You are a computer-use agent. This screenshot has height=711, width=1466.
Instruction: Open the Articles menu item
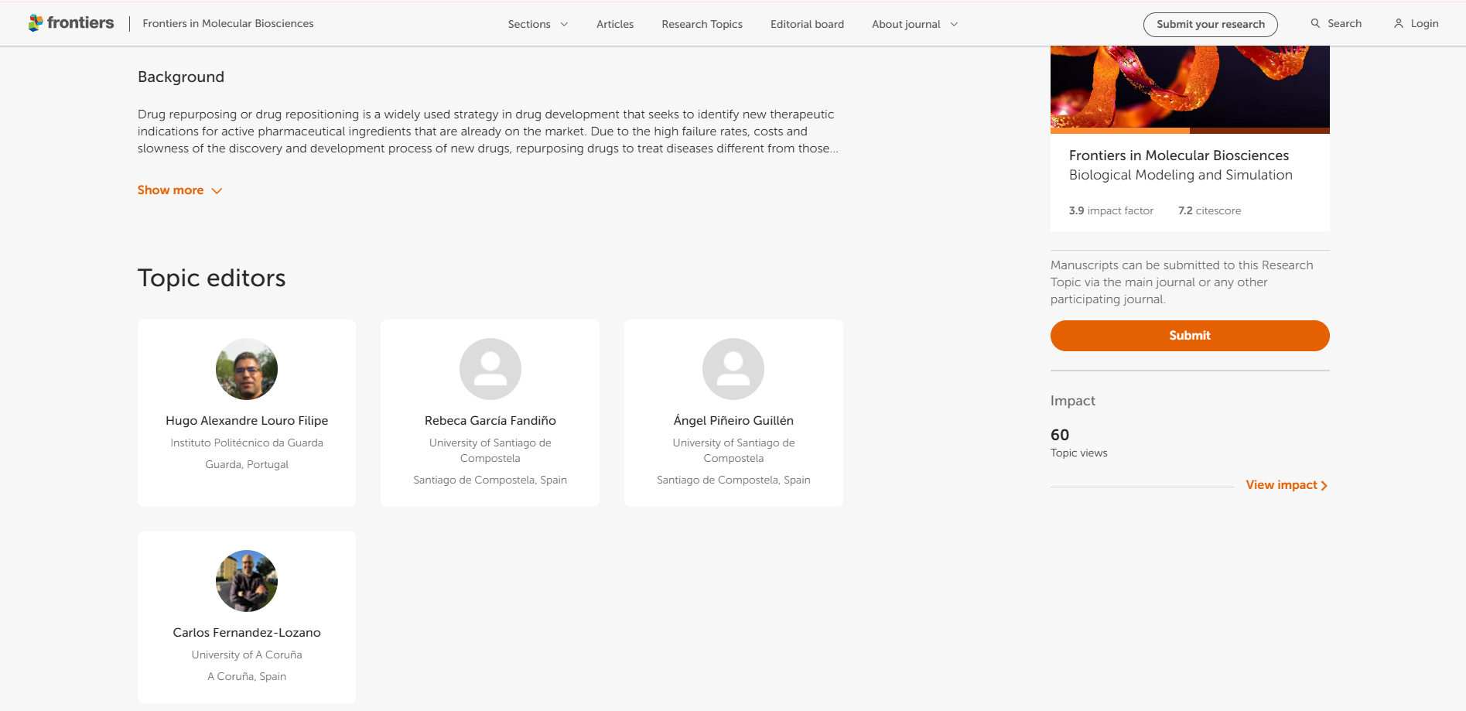coord(615,24)
